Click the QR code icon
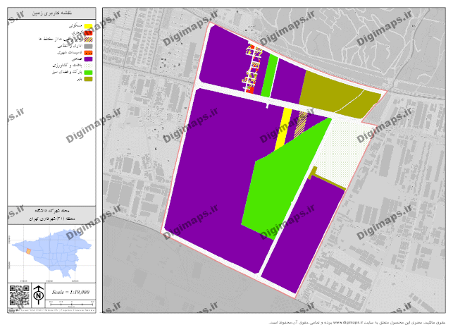 pos(18,294)
